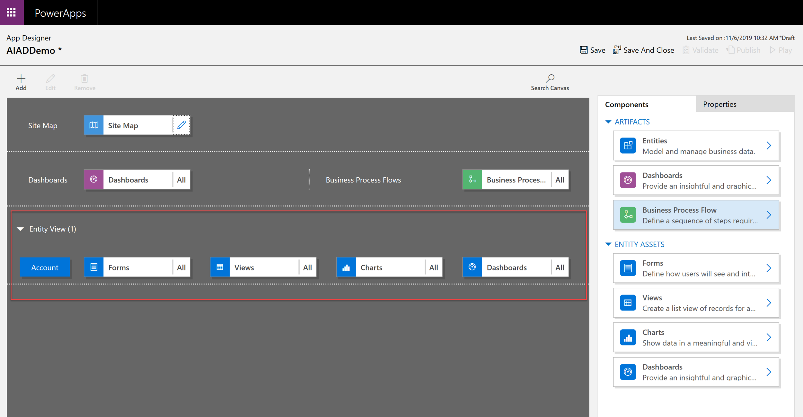Screen dimensions: 803x417
Task: Click the Add plus icon
Action: pyautogui.click(x=21, y=79)
